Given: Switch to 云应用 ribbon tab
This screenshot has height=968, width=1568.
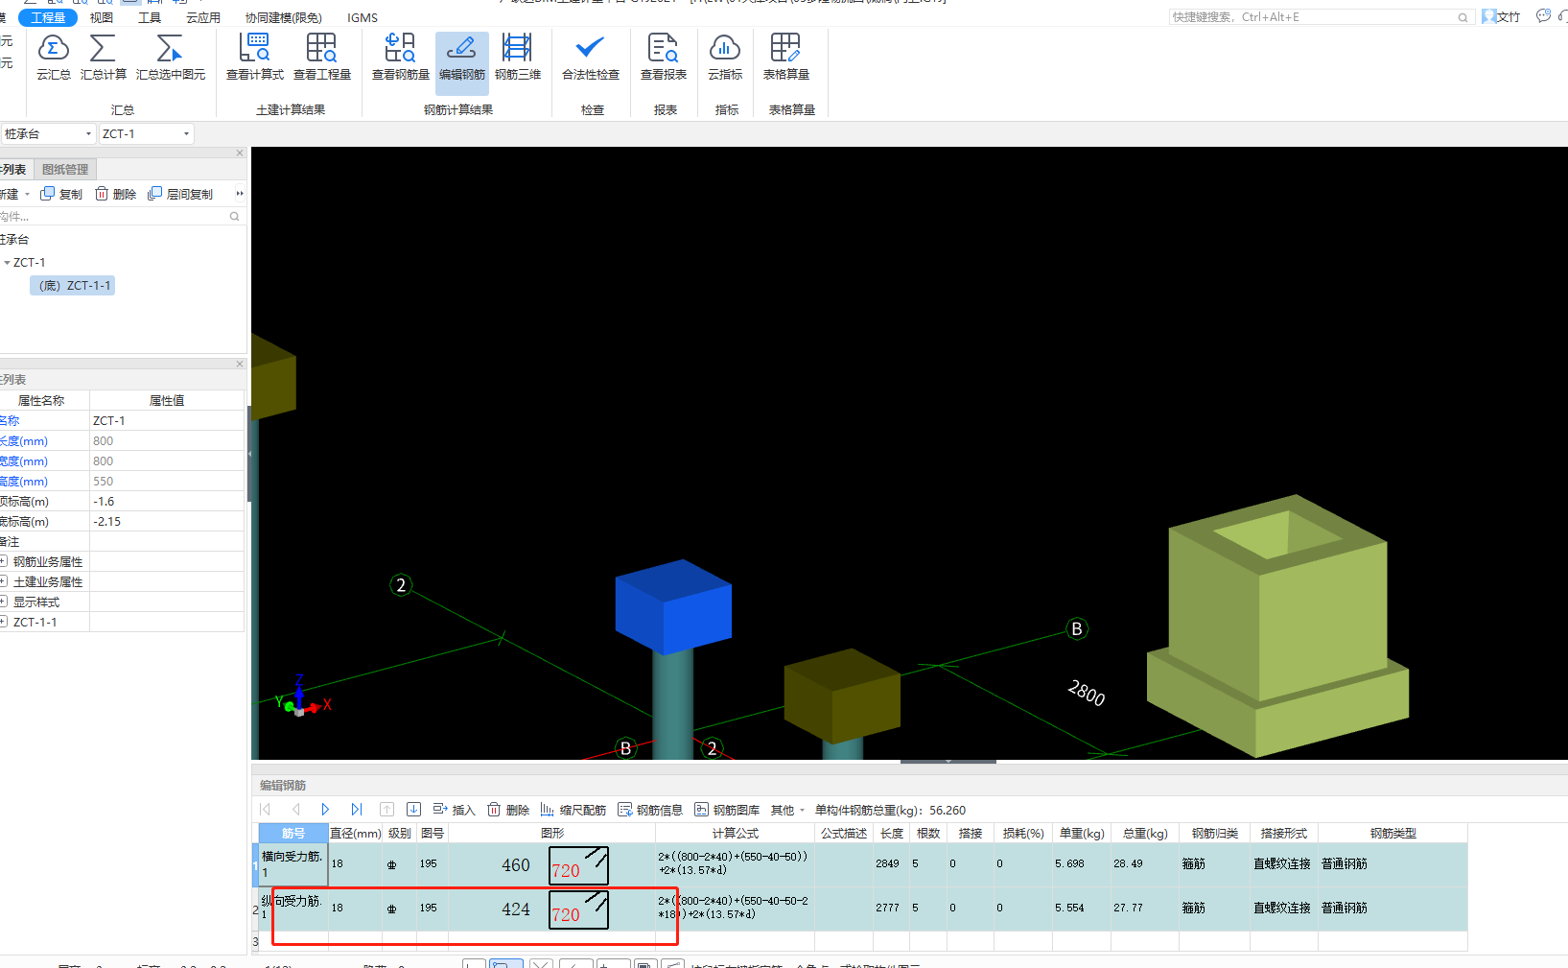Looking at the screenshot, I should coord(203,17).
